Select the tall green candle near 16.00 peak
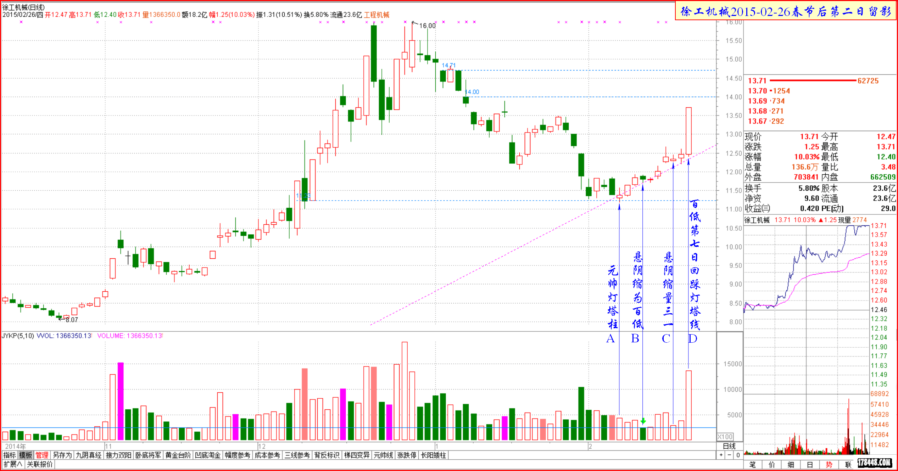The height and width of the screenshot is (471, 898). [x=374, y=53]
